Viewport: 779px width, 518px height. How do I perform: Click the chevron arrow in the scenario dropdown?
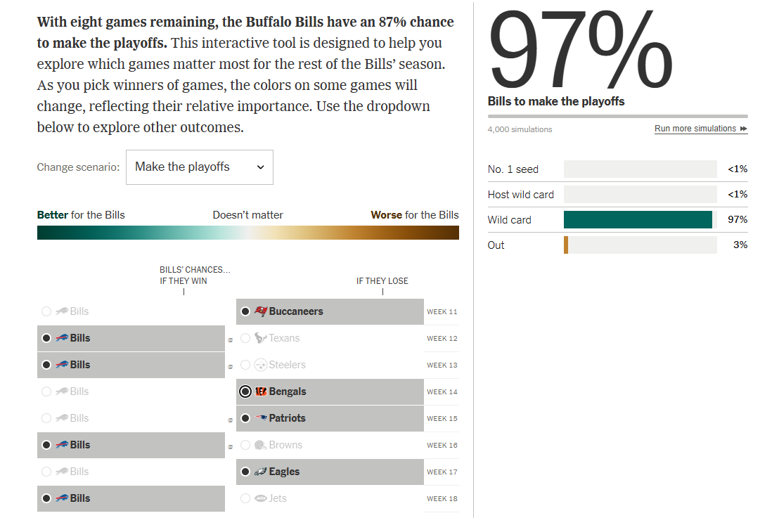click(x=260, y=167)
